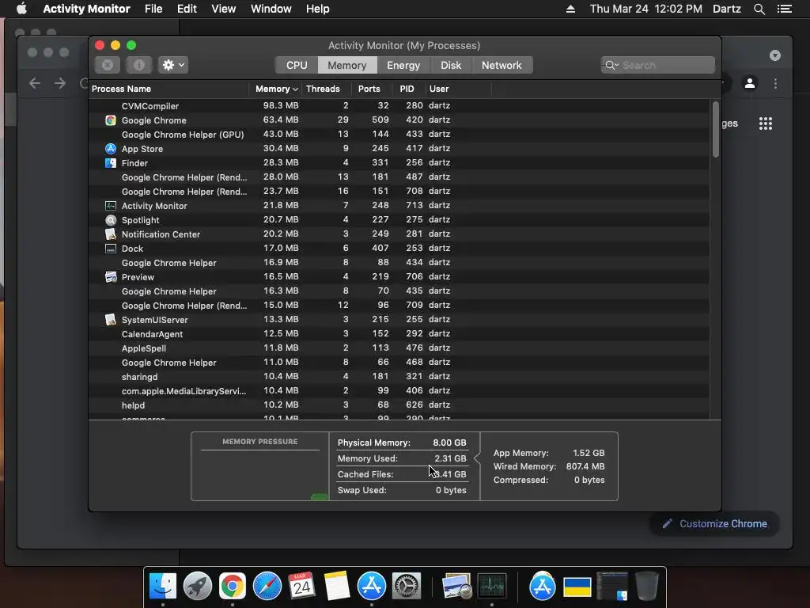Viewport: 810px width, 608px height.
Task: Sort by PID column header
Action: [x=409, y=89]
